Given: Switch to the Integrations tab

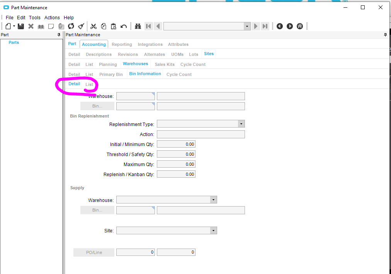Looking at the screenshot, I should pos(150,44).
